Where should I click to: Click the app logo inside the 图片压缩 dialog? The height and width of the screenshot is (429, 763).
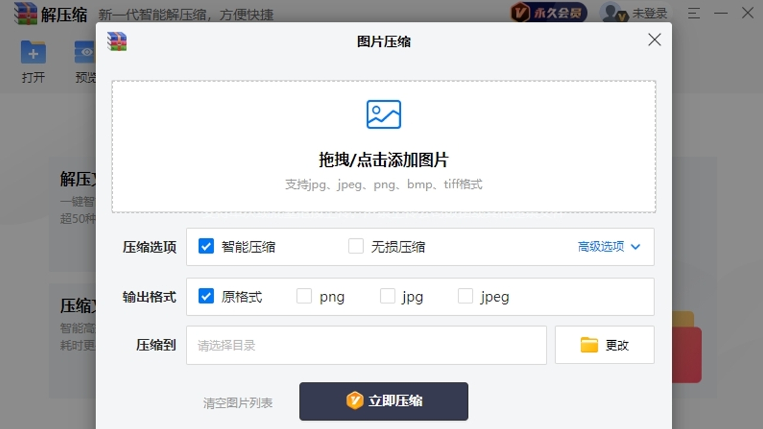pyautogui.click(x=117, y=42)
